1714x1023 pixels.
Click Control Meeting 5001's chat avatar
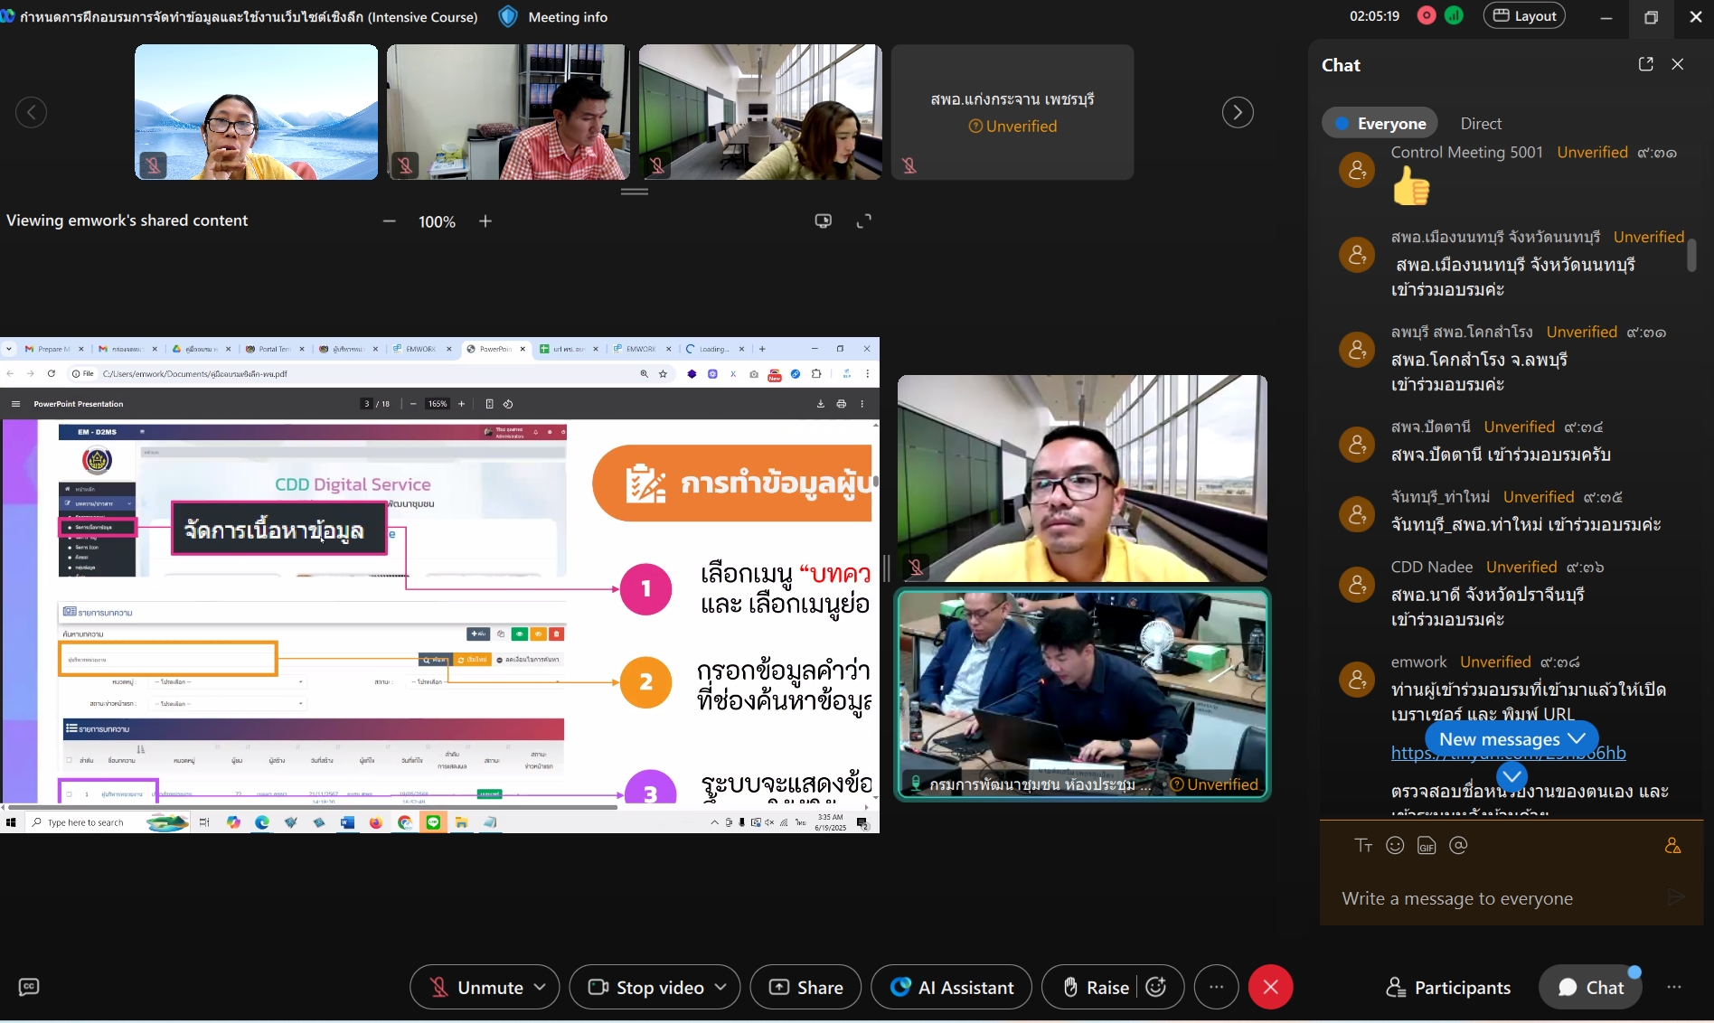1357,169
